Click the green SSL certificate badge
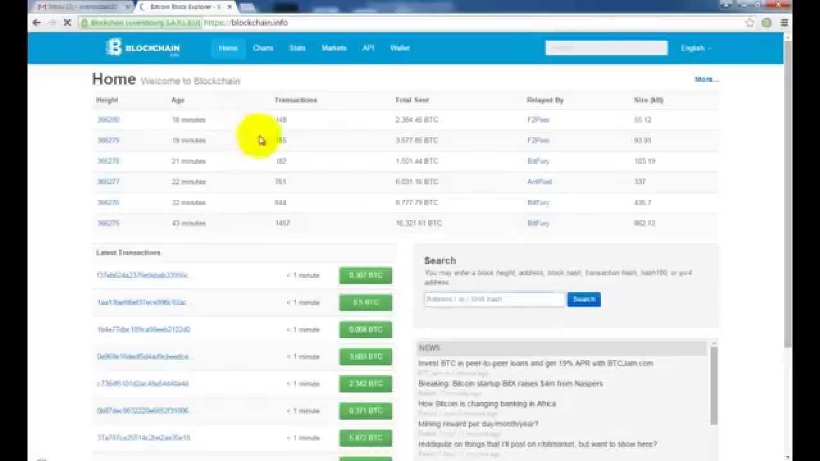 [x=141, y=22]
